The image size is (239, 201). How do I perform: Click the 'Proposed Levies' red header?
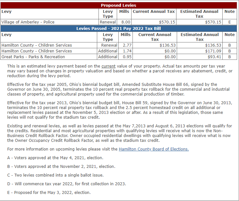tap(119, 5)
